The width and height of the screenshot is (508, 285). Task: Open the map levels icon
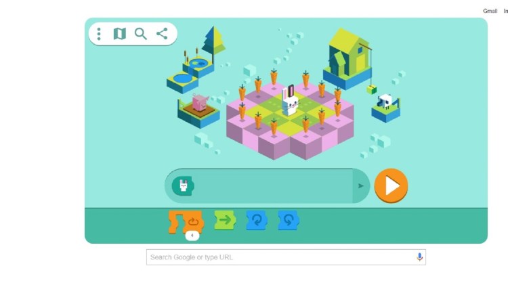point(119,34)
